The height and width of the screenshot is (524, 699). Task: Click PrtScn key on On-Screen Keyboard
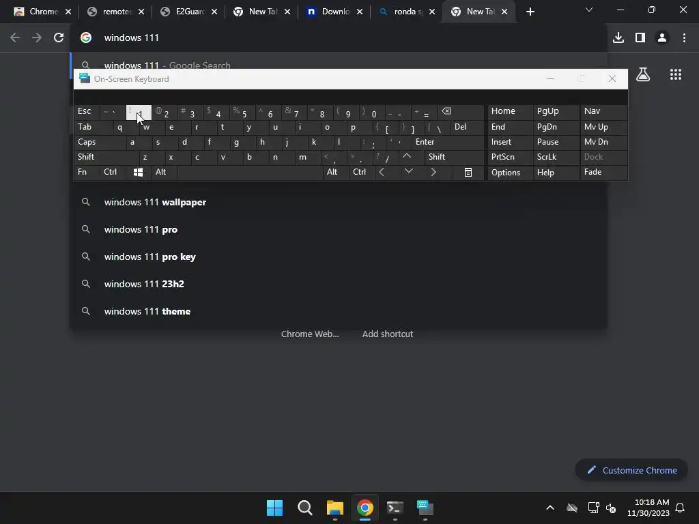click(510, 157)
